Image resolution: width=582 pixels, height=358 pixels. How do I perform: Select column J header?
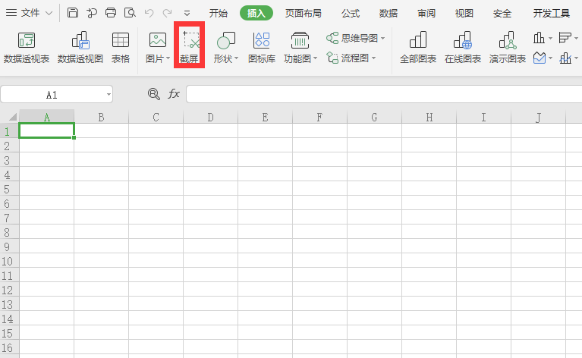(538, 118)
